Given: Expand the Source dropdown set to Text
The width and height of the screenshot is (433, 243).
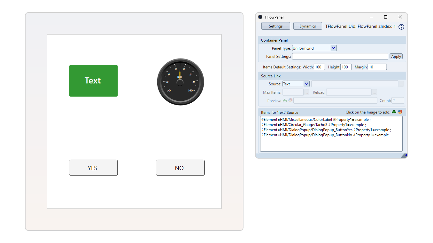Looking at the screenshot, I should (306, 84).
